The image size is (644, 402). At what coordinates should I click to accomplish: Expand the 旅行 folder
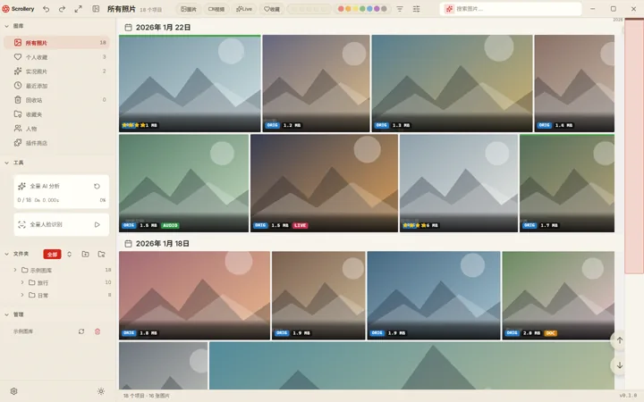point(22,282)
